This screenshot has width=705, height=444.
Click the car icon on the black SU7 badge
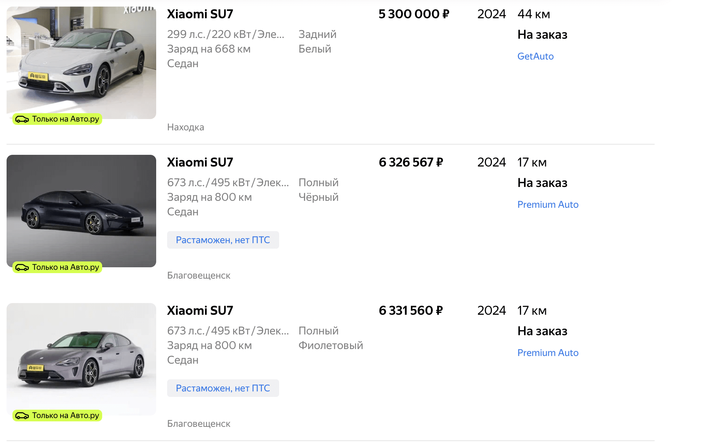[x=22, y=267]
